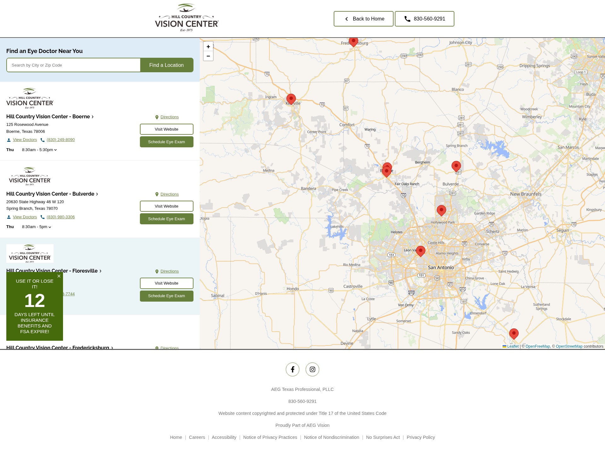Schedule Eye Exam at Floresville
605x454 pixels.
coord(167,296)
